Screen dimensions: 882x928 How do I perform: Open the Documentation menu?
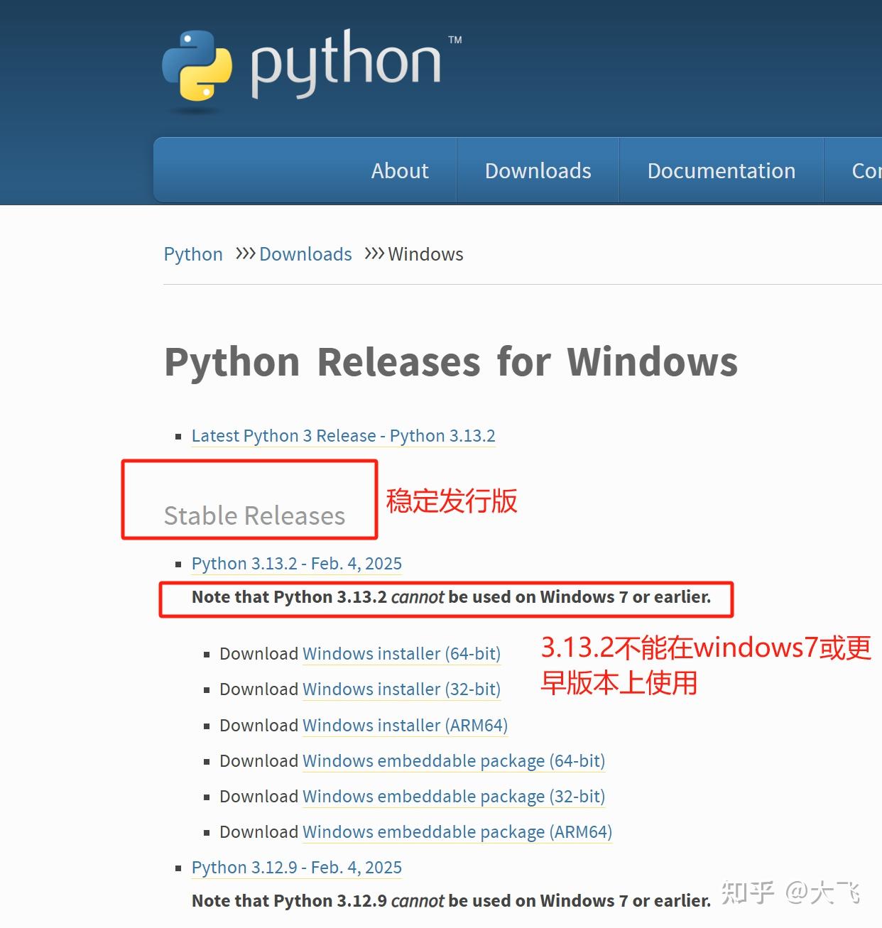point(721,170)
